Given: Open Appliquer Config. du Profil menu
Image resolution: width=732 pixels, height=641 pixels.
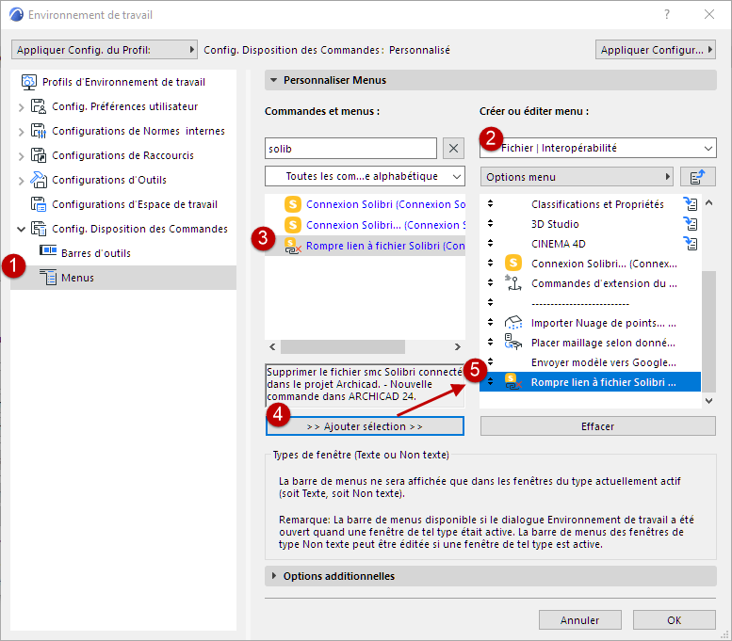Looking at the screenshot, I should tap(105, 50).
